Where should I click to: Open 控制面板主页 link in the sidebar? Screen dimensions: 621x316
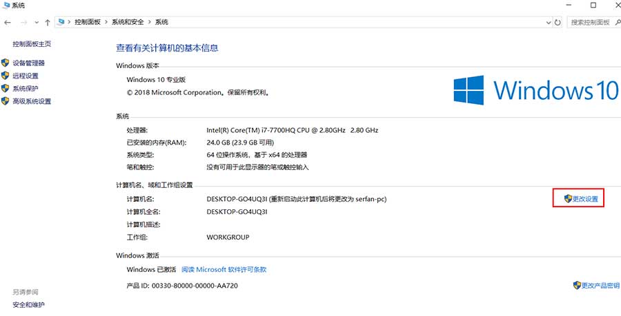(32, 44)
